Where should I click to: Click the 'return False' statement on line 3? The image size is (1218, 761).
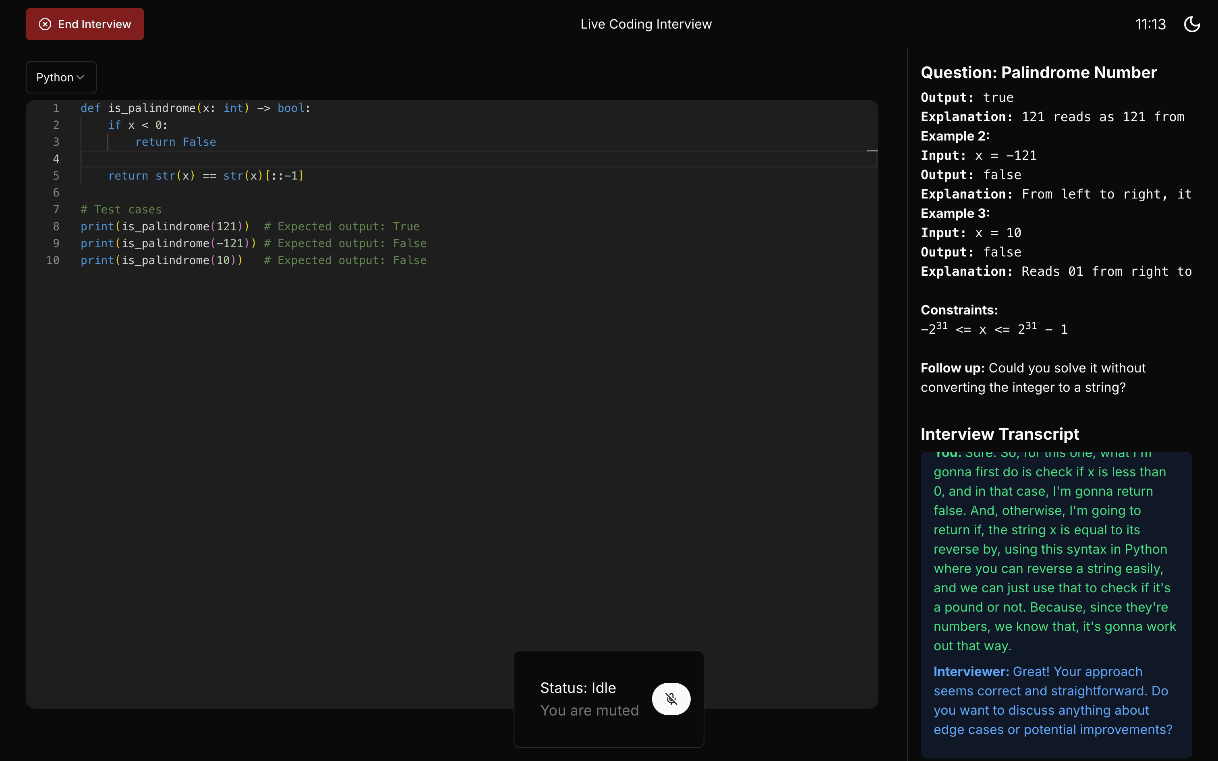pos(176,142)
